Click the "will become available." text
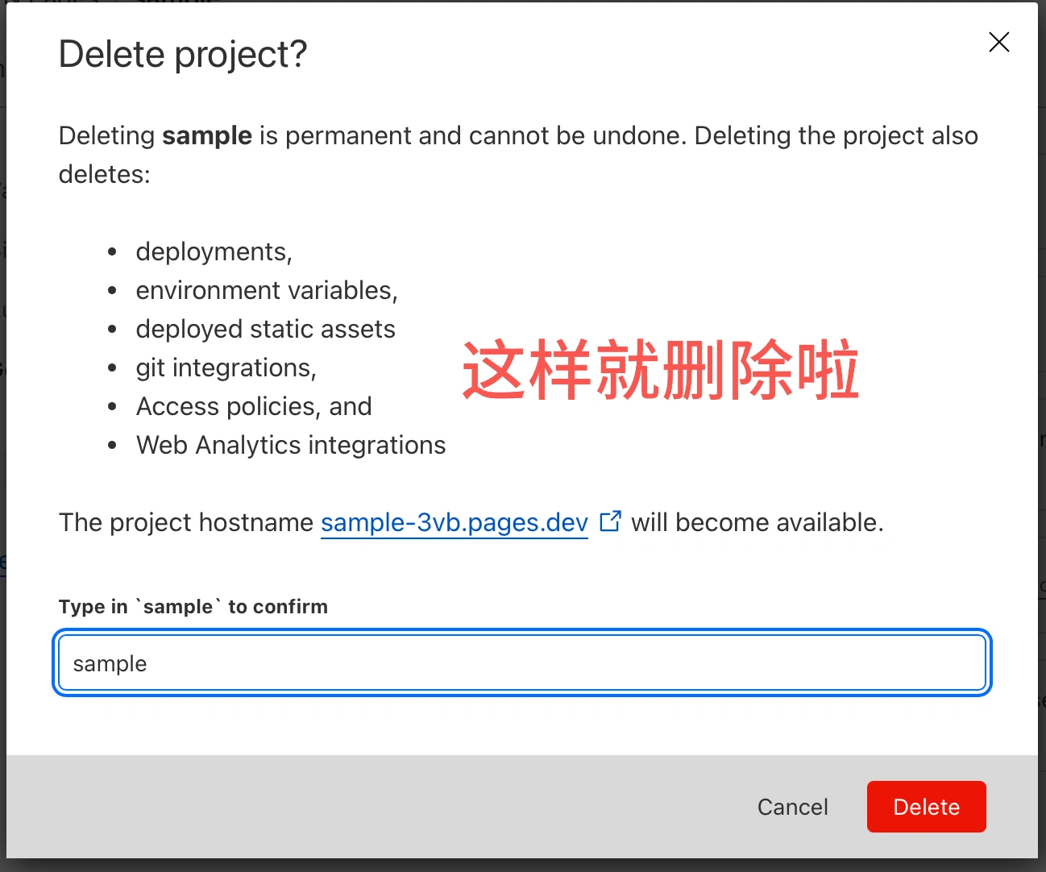The width and height of the screenshot is (1046, 872). tap(757, 522)
